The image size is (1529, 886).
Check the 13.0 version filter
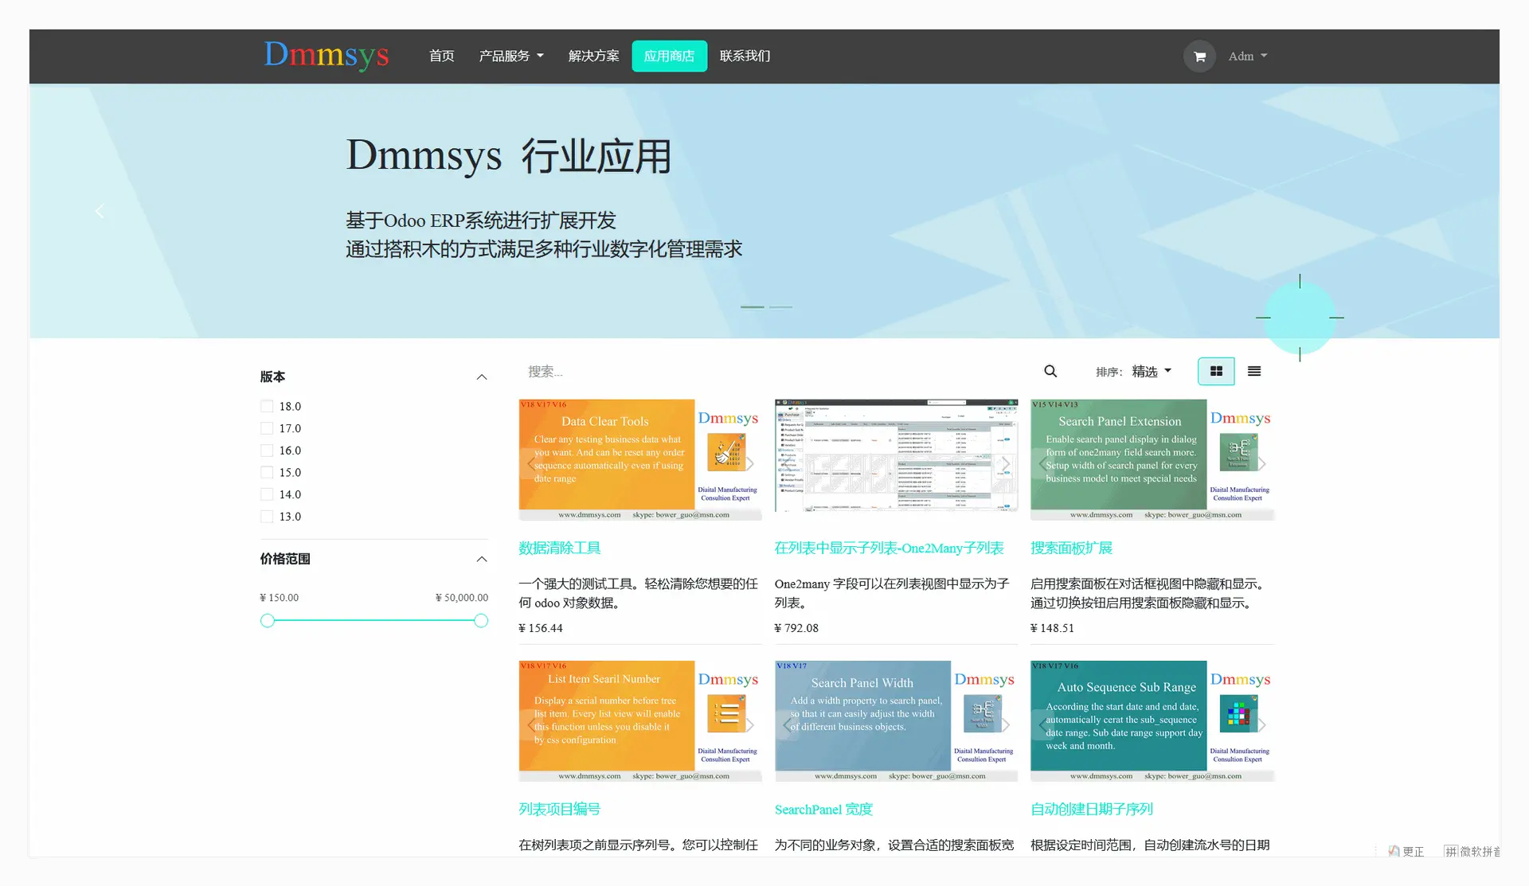(x=267, y=517)
